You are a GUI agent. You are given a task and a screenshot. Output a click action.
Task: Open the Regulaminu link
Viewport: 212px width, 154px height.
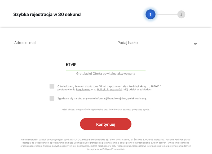(x=83, y=90)
